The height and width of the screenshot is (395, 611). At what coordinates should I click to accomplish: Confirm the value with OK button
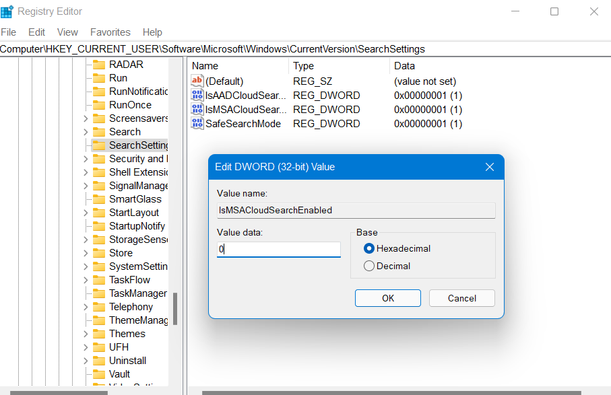point(387,298)
